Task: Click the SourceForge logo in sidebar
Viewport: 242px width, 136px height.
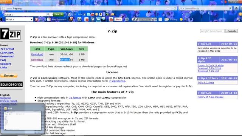Action: click(11, 84)
